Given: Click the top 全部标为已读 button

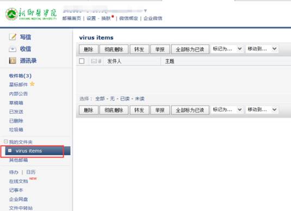Looking at the screenshot, I should tap(190, 49).
